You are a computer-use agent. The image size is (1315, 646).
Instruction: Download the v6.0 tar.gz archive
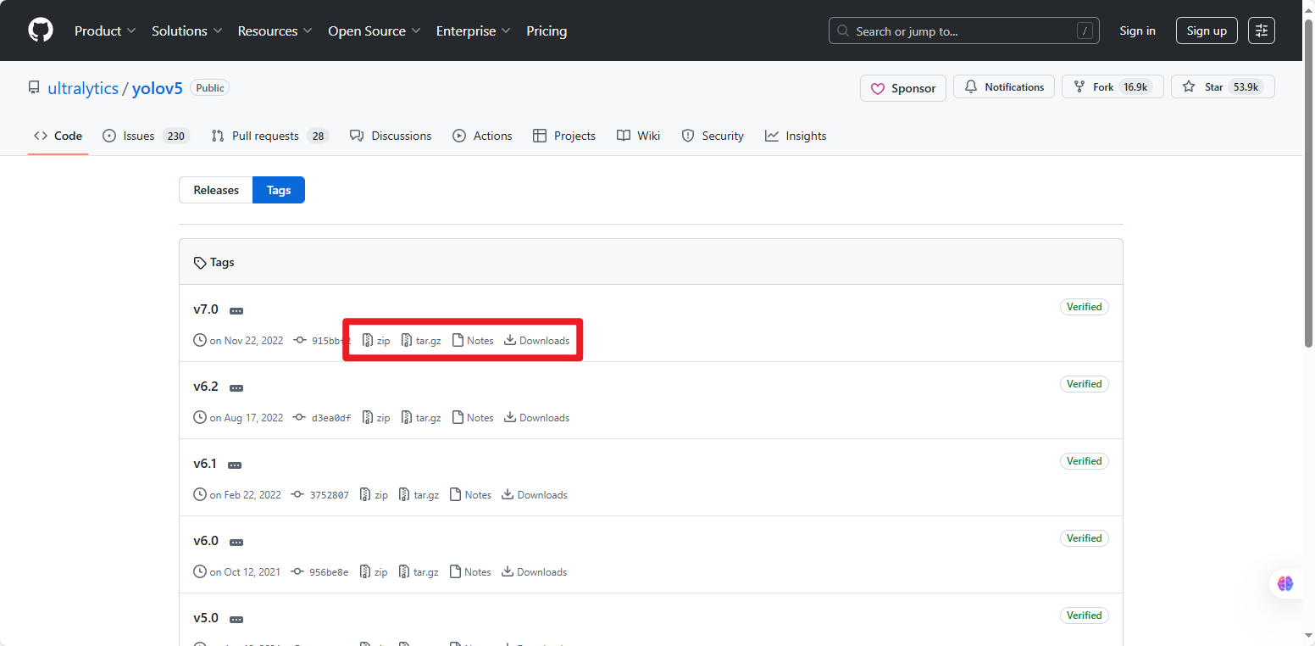419,572
